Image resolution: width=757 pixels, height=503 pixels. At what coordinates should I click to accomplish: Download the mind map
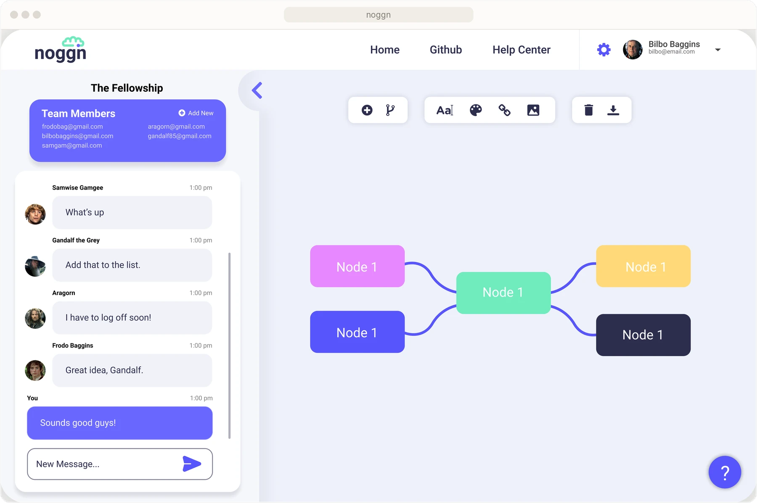point(613,110)
